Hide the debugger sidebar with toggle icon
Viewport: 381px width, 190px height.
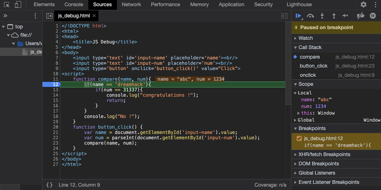pos(285,16)
